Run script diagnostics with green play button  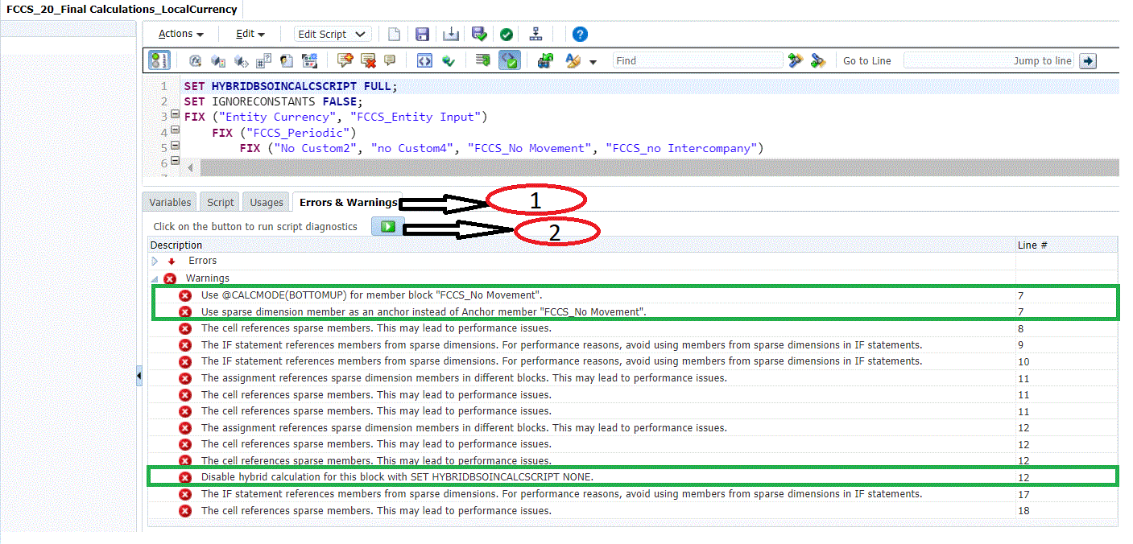[x=388, y=227]
